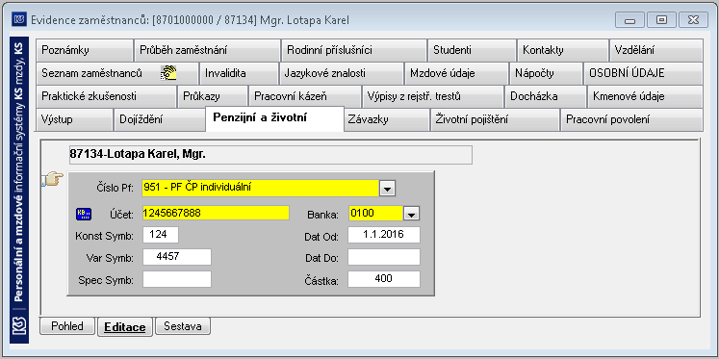Open the Dojíždění tab
Image resolution: width=719 pixels, height=359 pixels.
click(x=159, y=119)
